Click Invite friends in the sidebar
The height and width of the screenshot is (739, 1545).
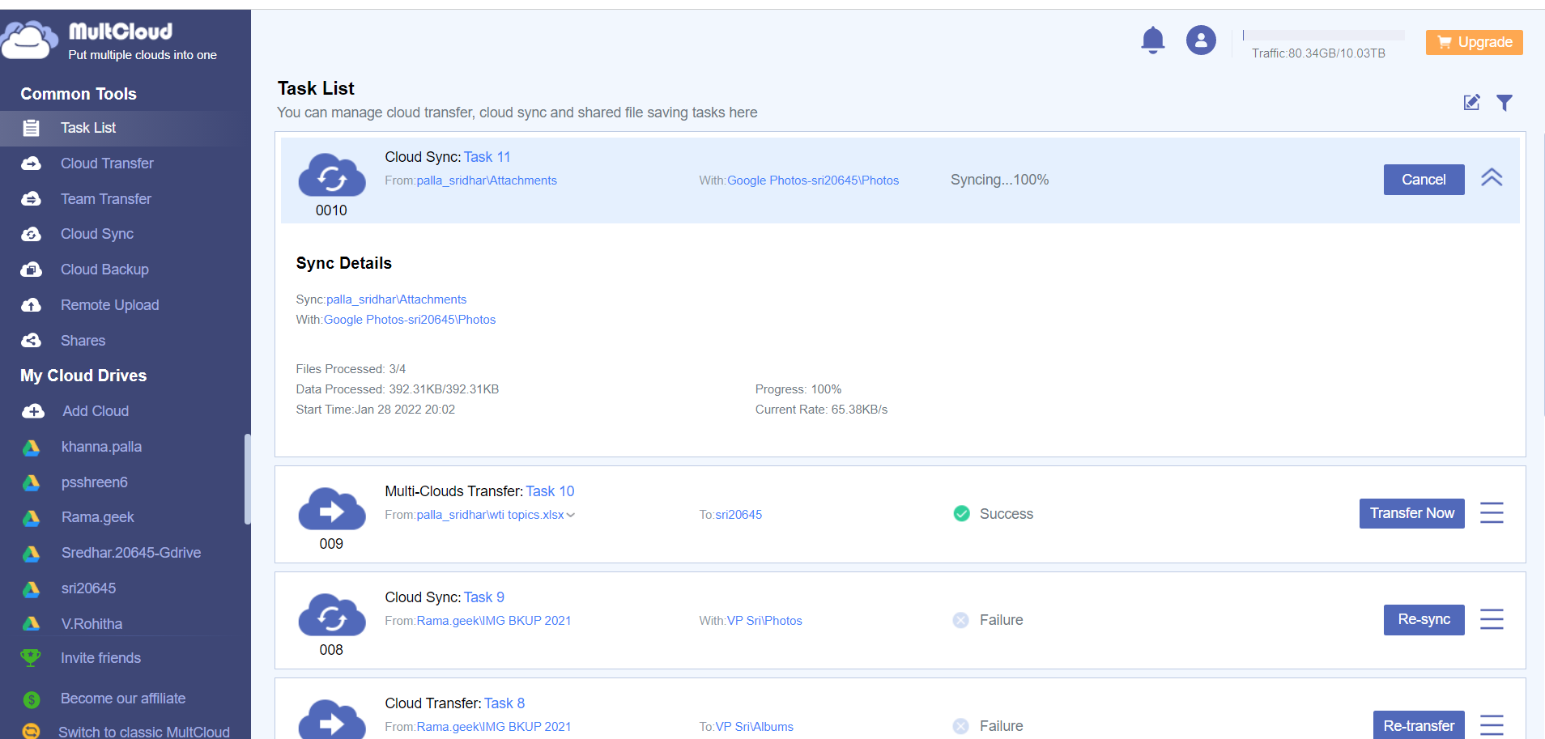[100, 658]
